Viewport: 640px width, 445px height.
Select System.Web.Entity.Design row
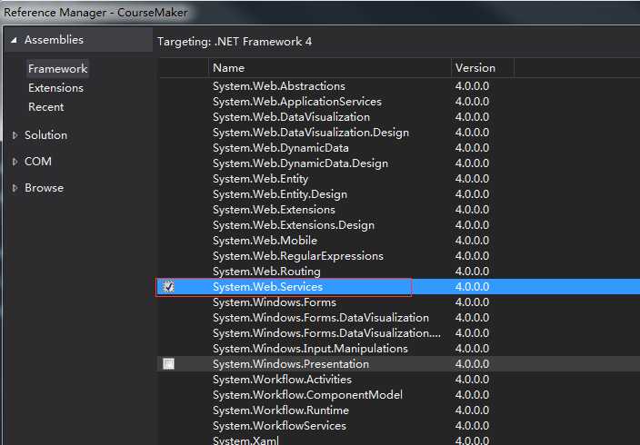point(400,194)
